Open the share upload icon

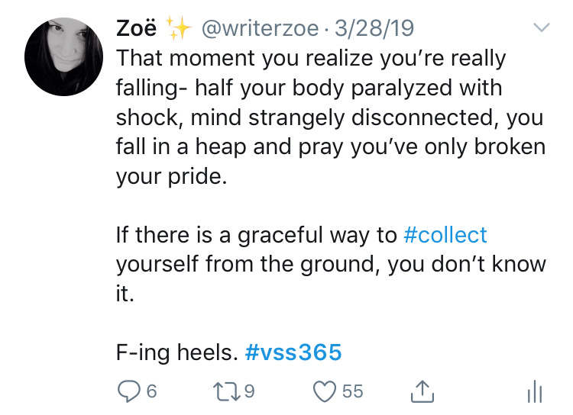pos(422,391)
